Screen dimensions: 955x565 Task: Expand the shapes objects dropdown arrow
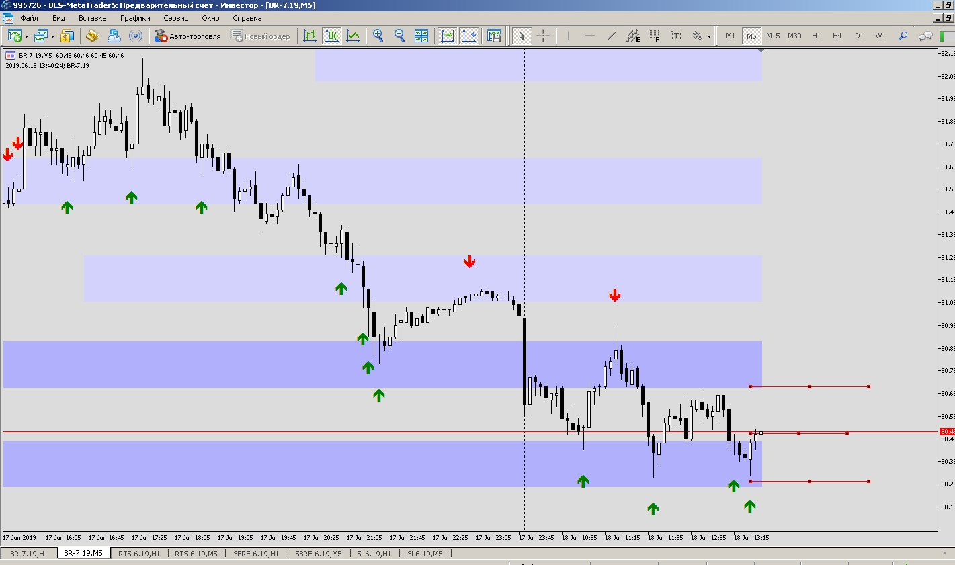709,36
